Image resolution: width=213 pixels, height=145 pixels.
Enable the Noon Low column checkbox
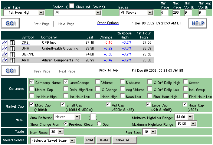click(122, 96)
